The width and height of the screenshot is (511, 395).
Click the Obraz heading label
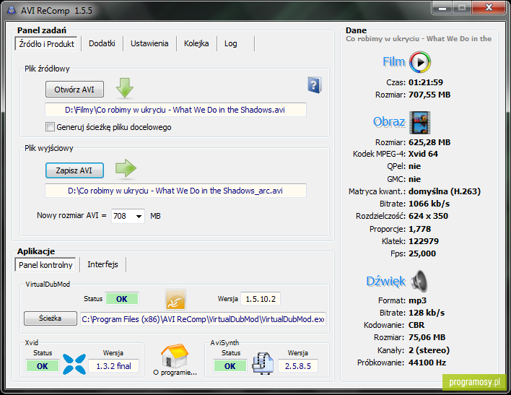[x=390, y=122]
